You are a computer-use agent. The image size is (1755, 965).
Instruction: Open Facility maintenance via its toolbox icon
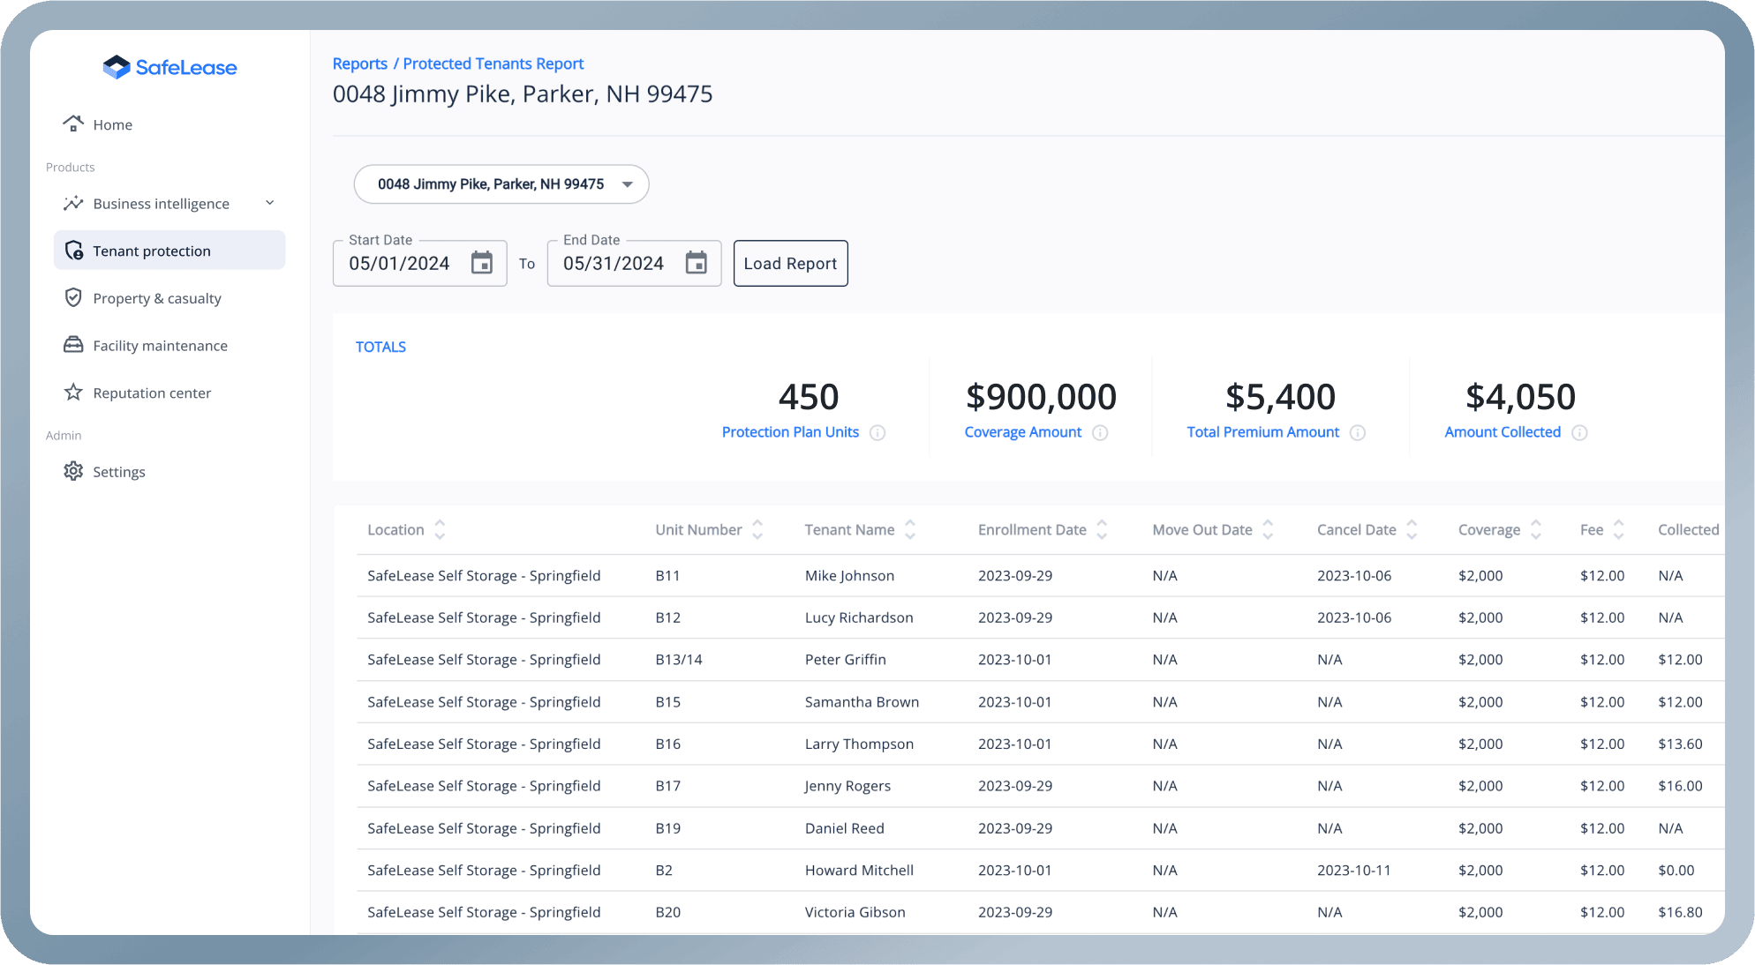74,345
